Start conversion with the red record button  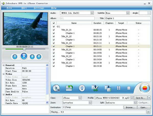[145, 88]
